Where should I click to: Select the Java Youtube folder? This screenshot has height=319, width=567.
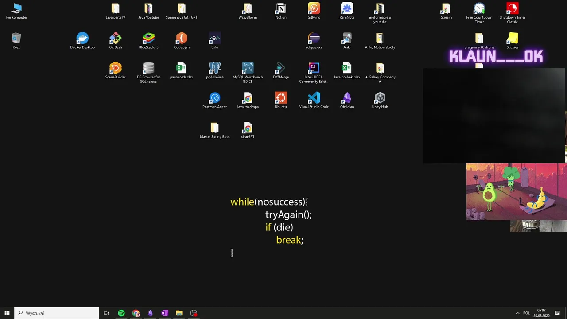click(x=148, y=12)
